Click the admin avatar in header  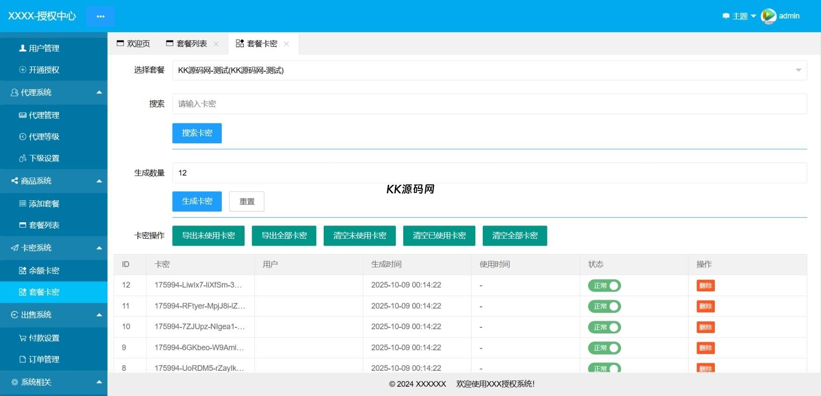(x=768, y=16)
